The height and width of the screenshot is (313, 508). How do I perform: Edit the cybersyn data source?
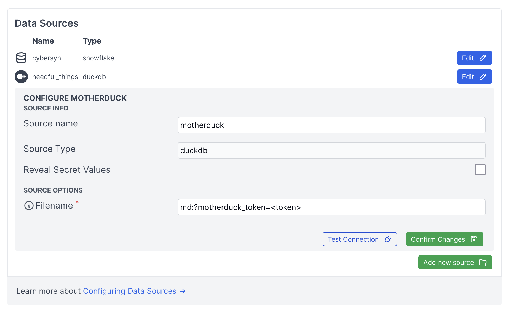click(474, 58)
